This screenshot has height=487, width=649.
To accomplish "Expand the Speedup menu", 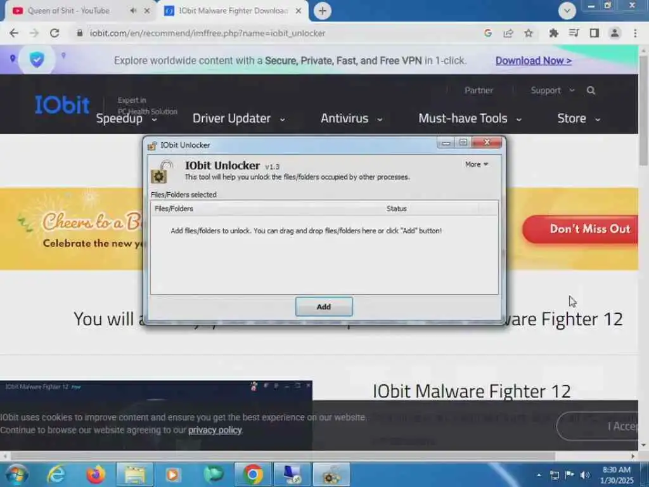I will coord(127,119).
